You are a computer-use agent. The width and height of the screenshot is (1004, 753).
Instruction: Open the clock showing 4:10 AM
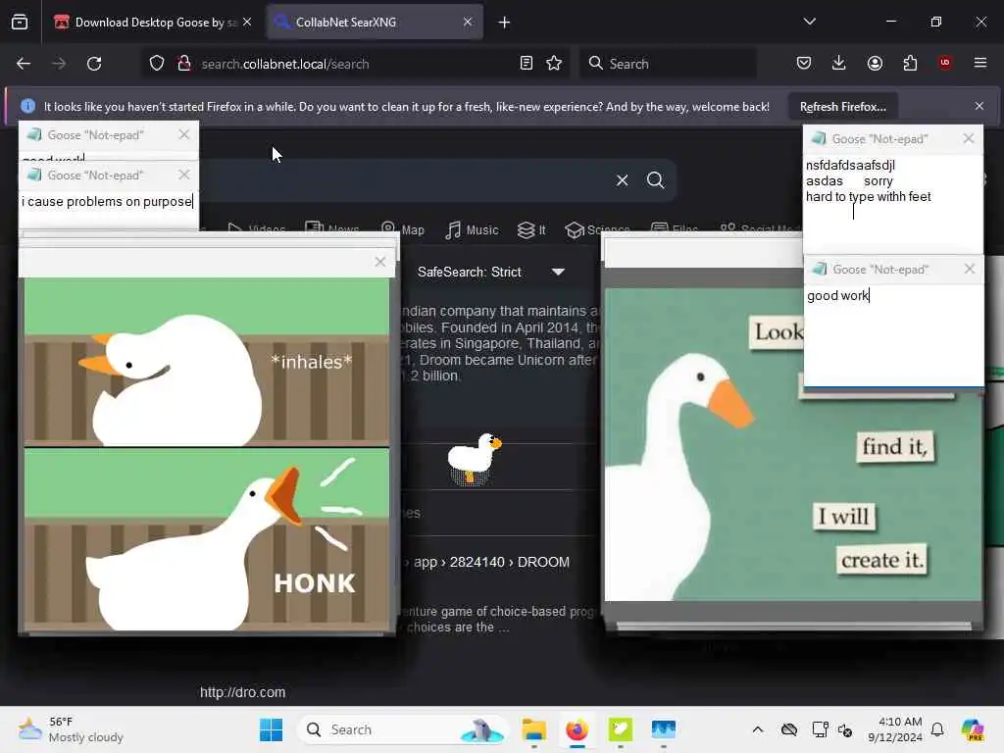point(895,729)
